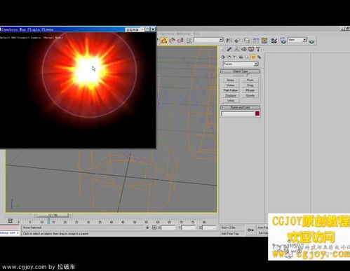
Task: Choose the Systems category icon
Action: [x=259, y=57]
